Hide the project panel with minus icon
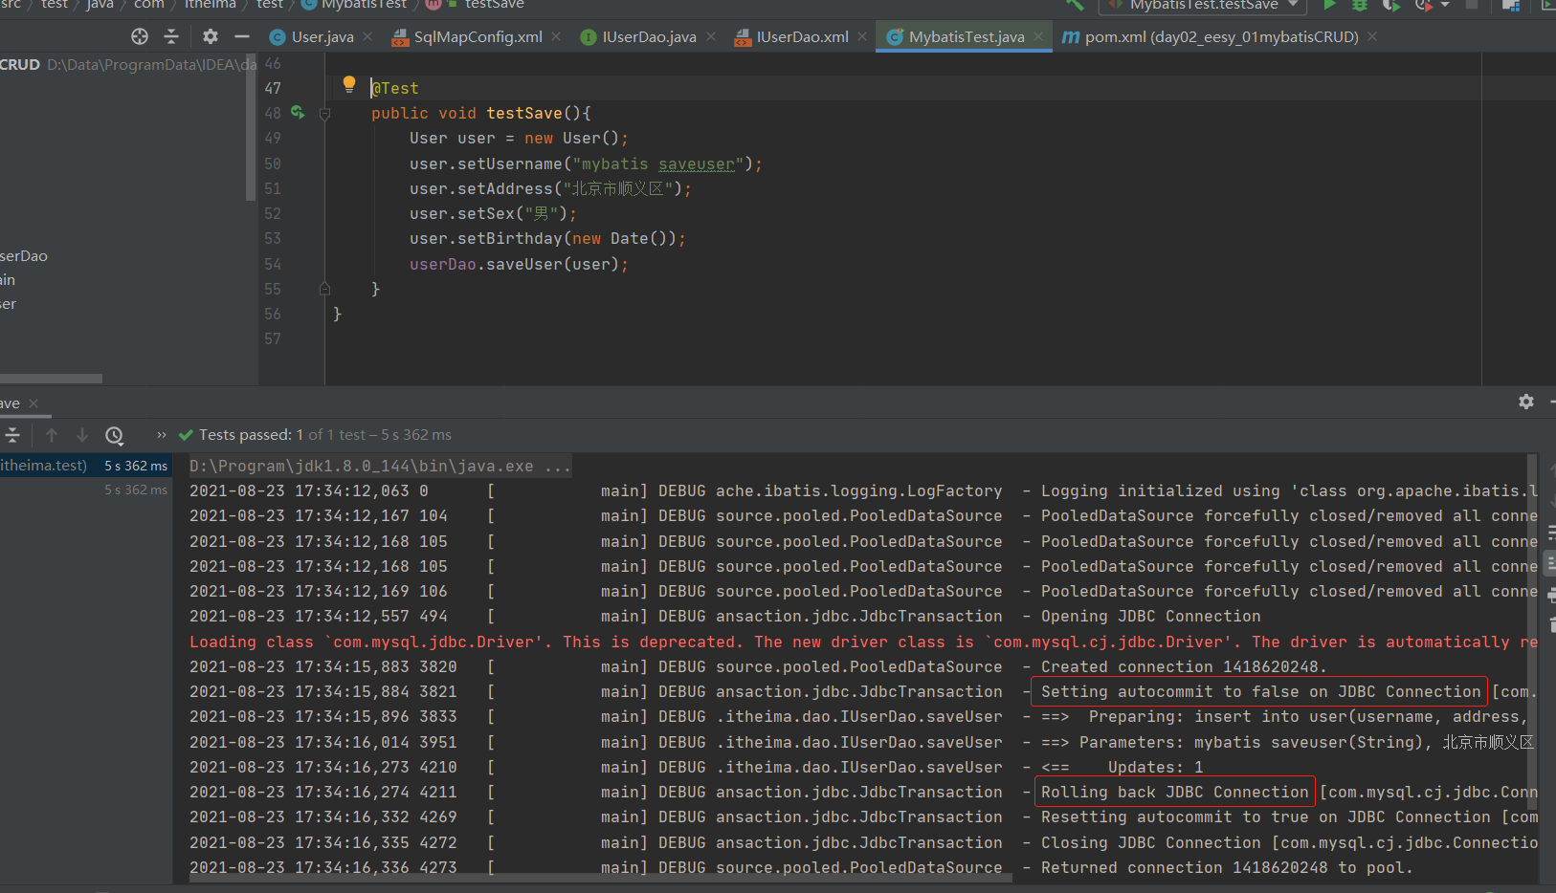 click(242, 36)
